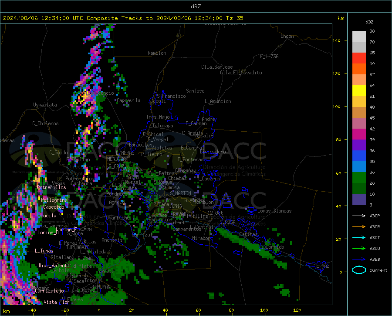
Task: Click the 'Carrizalejo' place label
Action: point(49,290)
